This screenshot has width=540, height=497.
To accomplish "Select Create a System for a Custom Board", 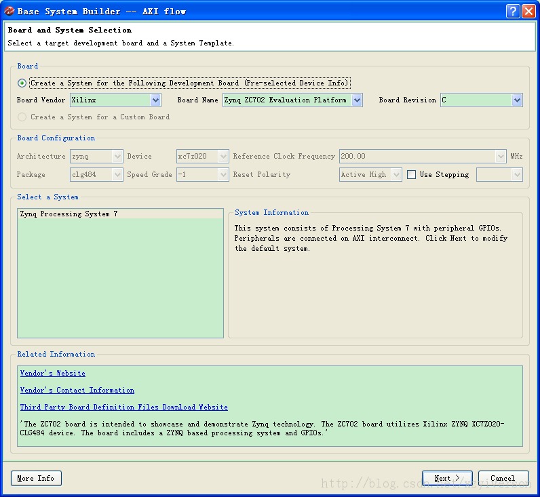I will (22, 117).
